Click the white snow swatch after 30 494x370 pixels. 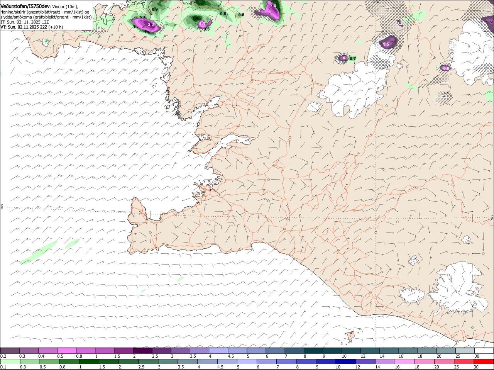[484, 351]
